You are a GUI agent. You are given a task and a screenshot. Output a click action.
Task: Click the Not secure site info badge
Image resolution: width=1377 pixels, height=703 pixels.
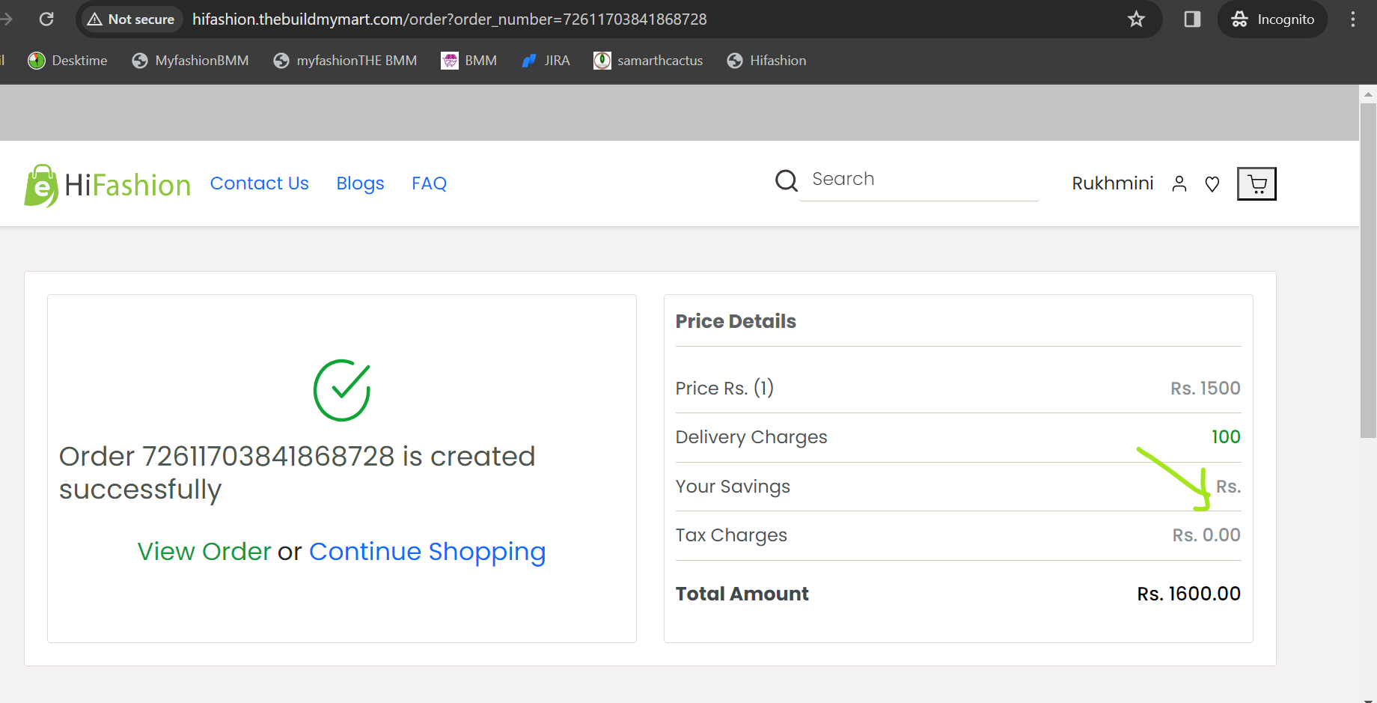[131, 19]
